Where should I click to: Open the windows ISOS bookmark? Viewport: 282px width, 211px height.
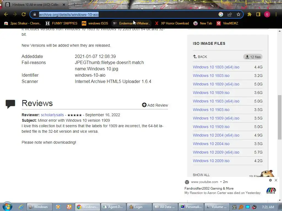click(95, 23)
